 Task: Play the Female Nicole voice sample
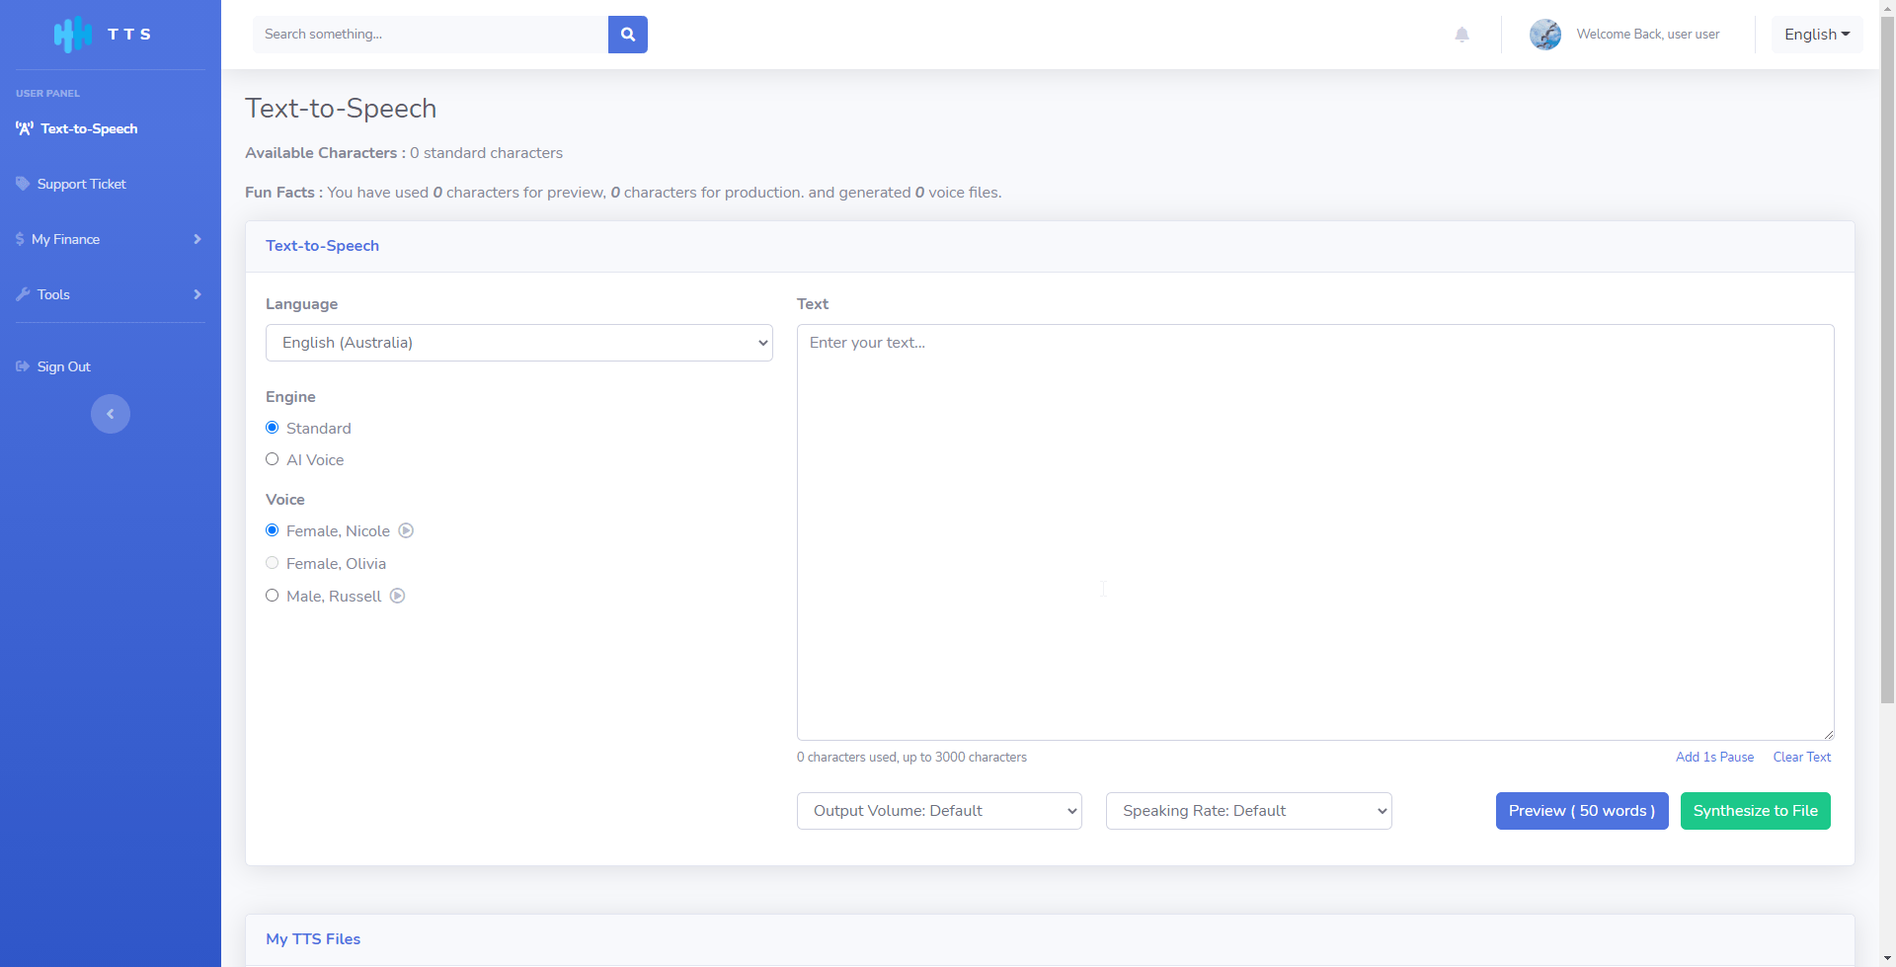click(x=406, y=530)
